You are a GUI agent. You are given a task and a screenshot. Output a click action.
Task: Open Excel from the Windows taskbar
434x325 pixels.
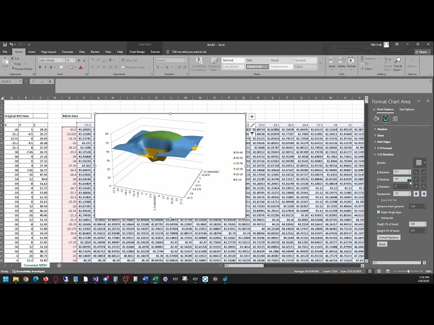pos(155,279)
